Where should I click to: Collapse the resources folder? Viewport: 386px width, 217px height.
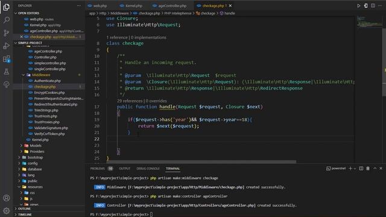[35, 187]
